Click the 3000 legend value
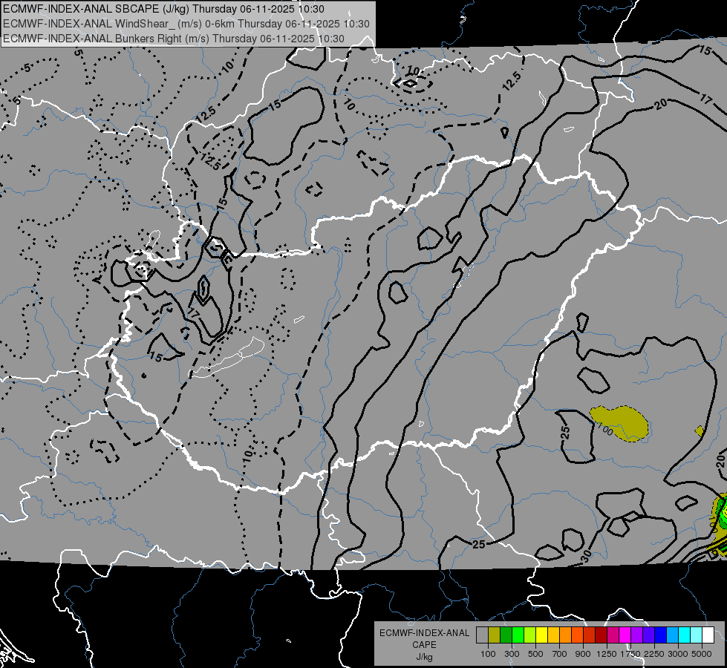The width and height of the screenshot is (727, 668). 678,654
